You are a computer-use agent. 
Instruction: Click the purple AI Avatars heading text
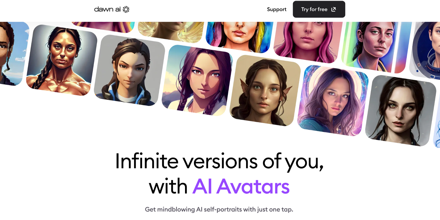[x=241, y=186]
